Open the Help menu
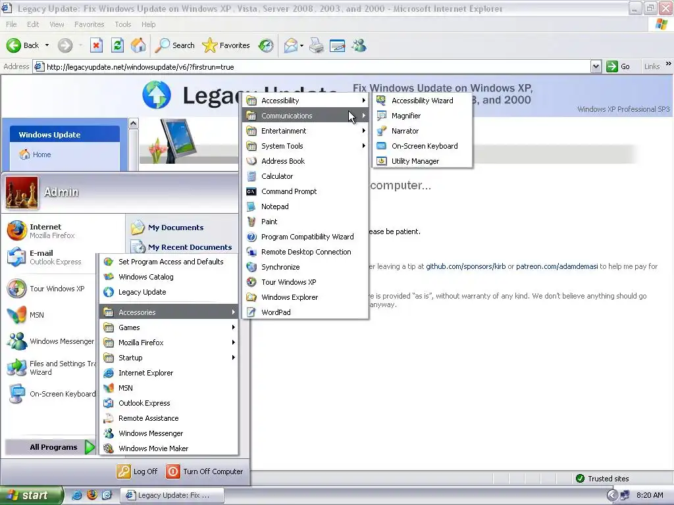 (148, 24)
